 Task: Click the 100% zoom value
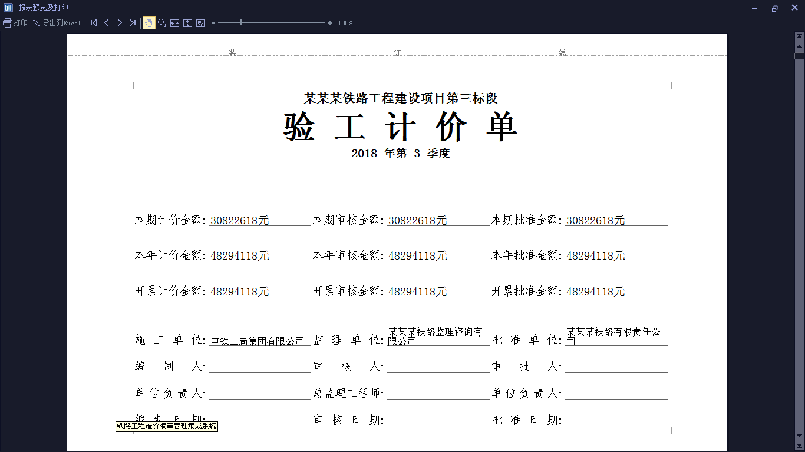(x=345, y=23)
